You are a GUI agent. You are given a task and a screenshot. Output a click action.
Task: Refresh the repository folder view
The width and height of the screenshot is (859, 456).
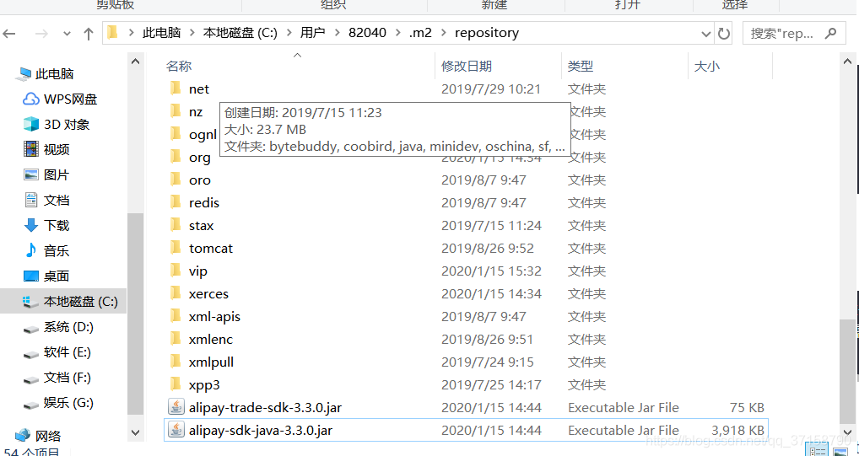[724, 34]
